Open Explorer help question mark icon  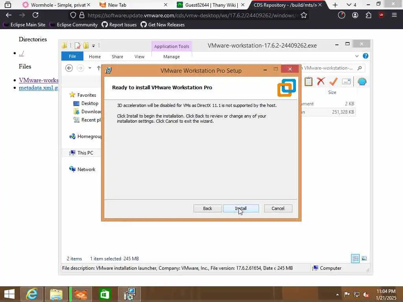(x=366, y=56)
